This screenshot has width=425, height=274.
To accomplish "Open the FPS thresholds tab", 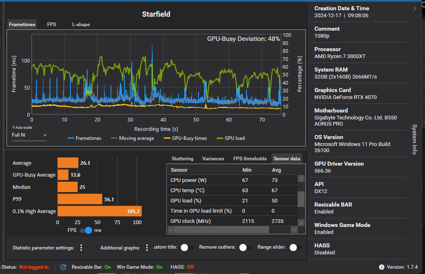I will tap(250, 159).
